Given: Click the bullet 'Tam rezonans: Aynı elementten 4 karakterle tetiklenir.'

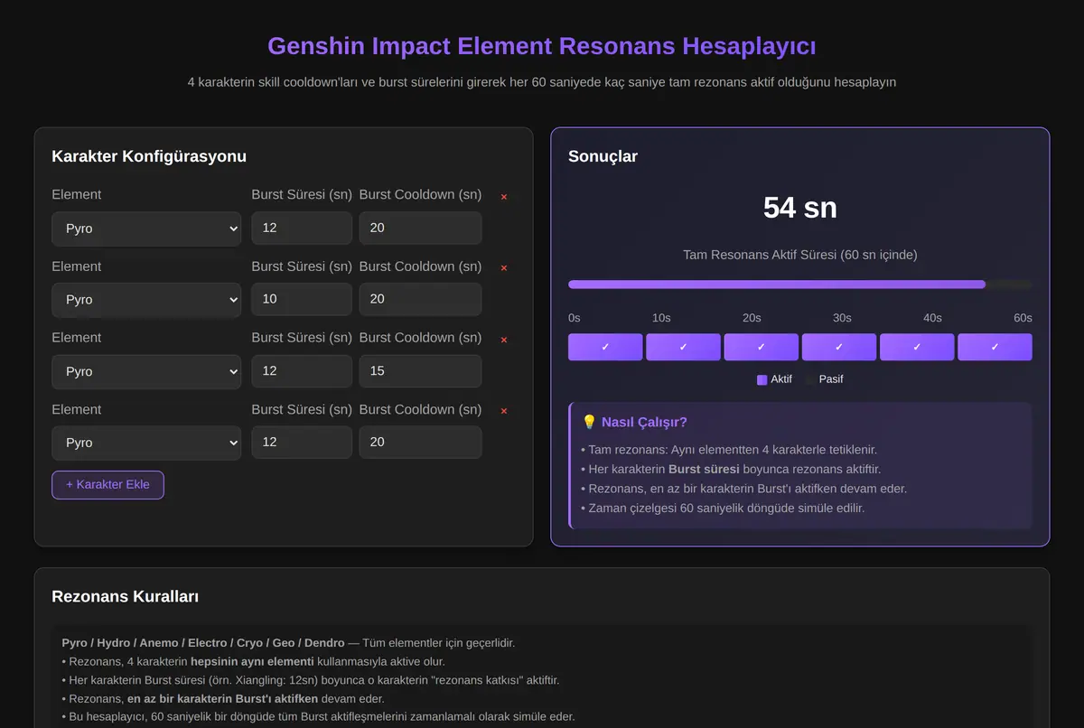Looking at the screenshot, I should click(729, 449).
